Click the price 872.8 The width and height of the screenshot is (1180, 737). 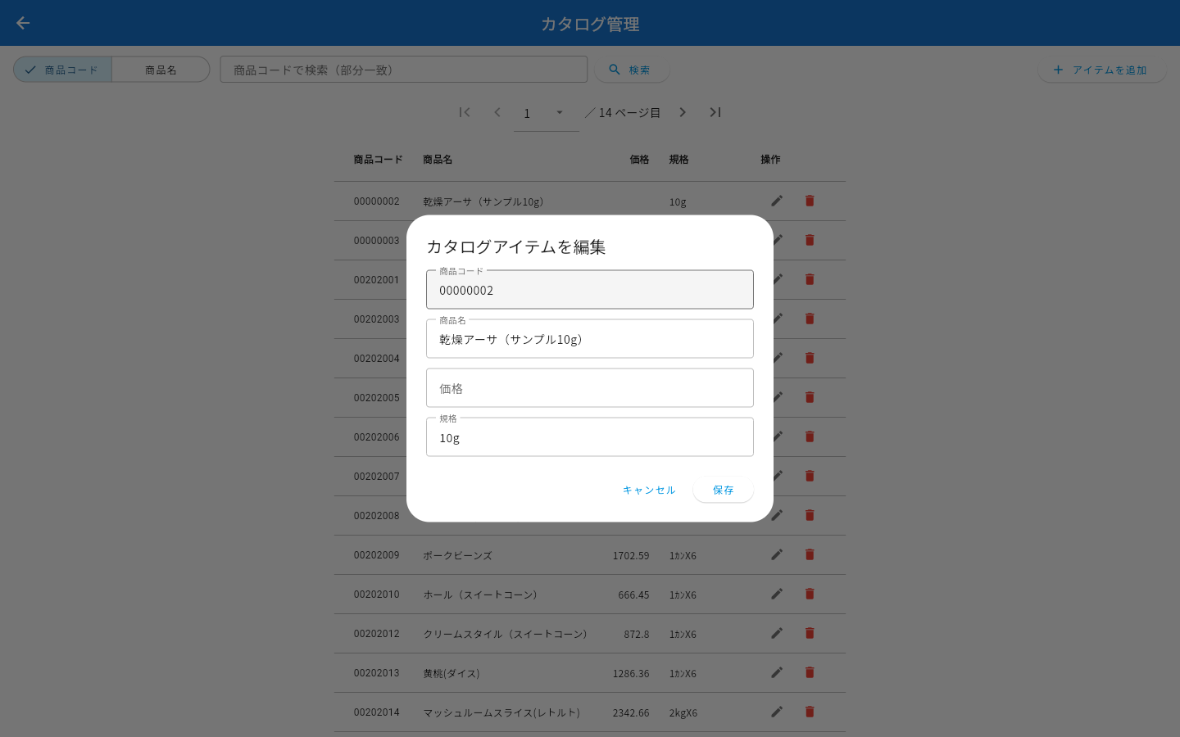pyautogui.click(x=637, y=634)
